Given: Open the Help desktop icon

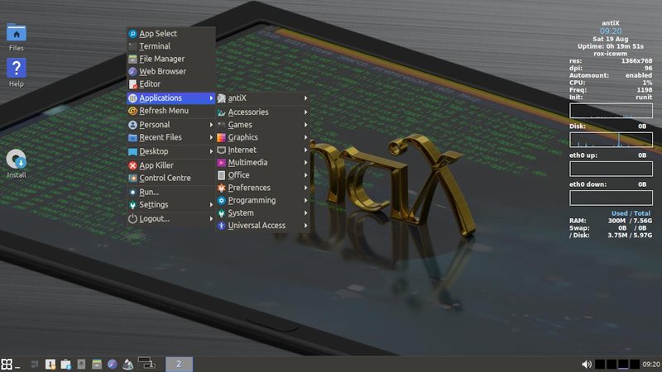Looking at the screenshot, I should coord(17,73).
